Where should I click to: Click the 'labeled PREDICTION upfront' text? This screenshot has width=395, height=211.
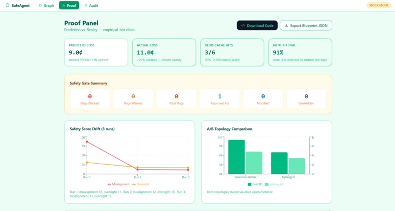point(88,60)
